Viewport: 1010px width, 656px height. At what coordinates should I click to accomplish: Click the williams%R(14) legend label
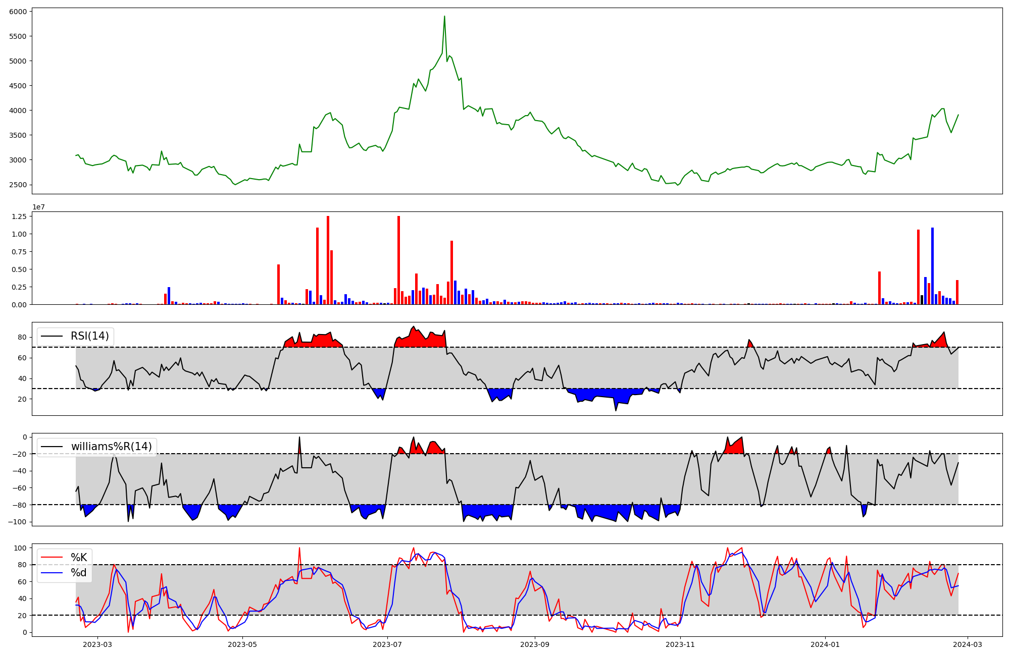point(111,447)
